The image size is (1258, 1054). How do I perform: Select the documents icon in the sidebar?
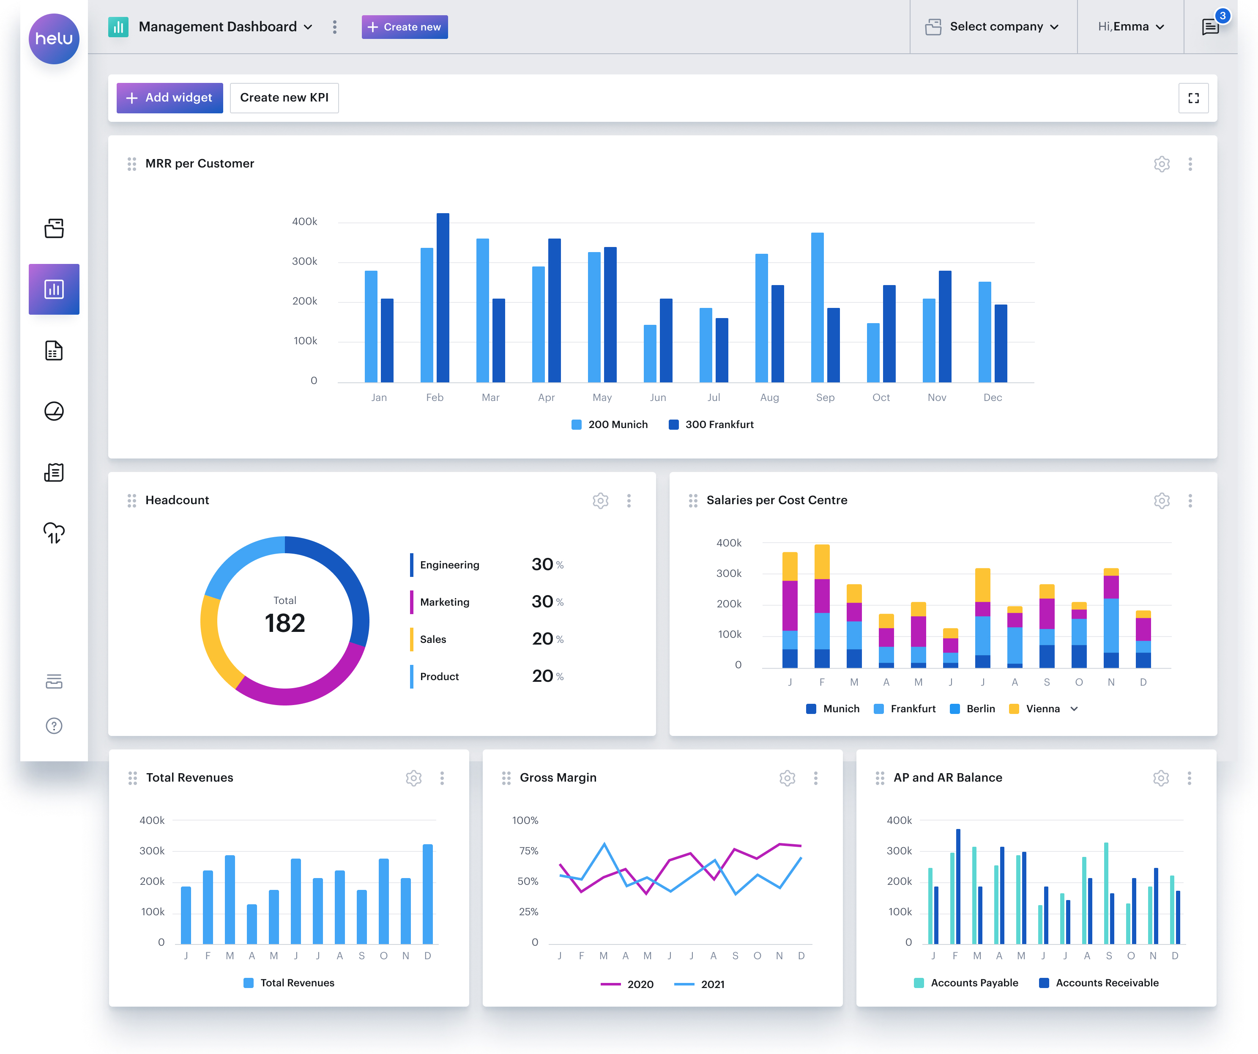click(54, 351)
